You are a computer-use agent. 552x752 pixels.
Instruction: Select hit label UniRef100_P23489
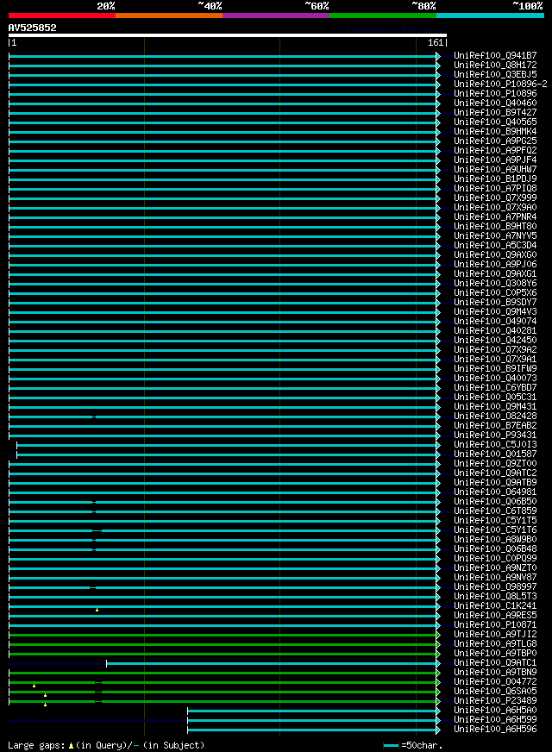click(x=495, y=700)
